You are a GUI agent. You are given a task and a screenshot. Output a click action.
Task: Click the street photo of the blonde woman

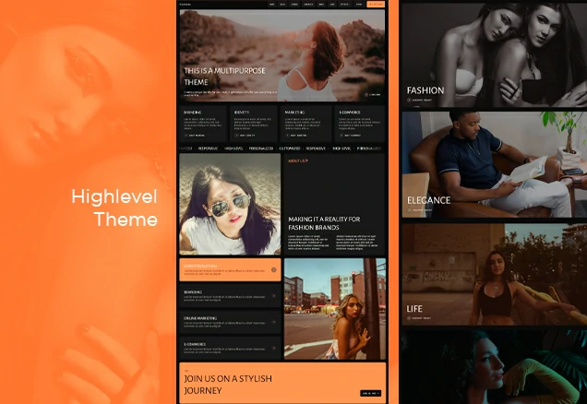point(335,309)
